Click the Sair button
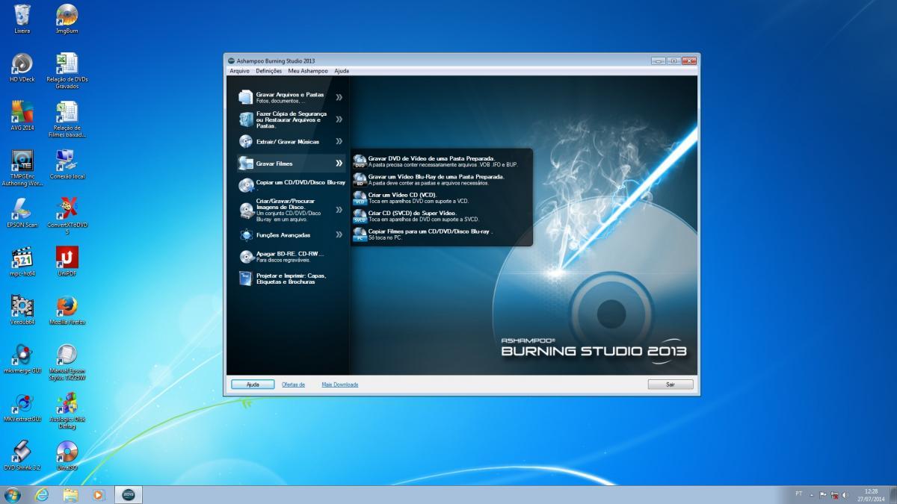Image resolution: width=897 pixels, height=504 pixels. pos(671,385)
